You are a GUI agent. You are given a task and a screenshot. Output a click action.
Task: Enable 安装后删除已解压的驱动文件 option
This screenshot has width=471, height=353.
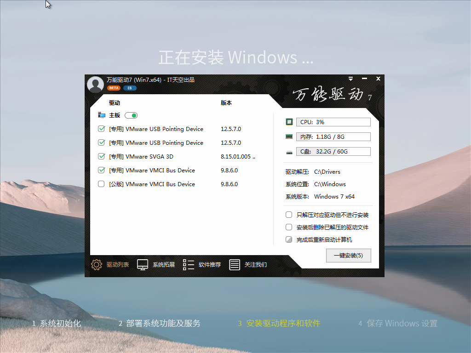click(289, 228)
